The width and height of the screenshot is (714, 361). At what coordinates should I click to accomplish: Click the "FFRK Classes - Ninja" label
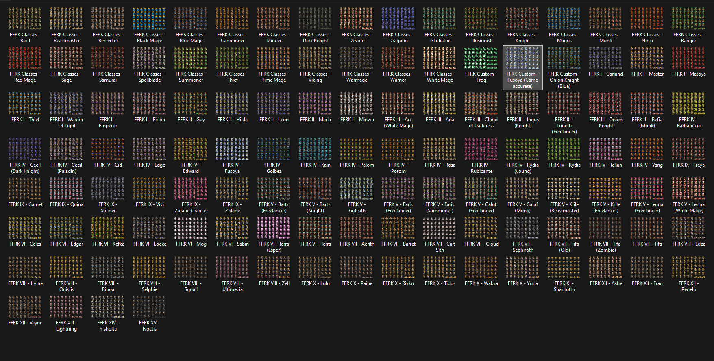click(647, 38)
